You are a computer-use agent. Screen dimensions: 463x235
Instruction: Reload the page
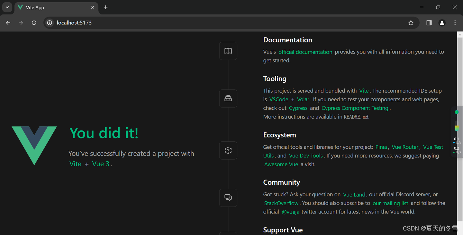(34, 23)
